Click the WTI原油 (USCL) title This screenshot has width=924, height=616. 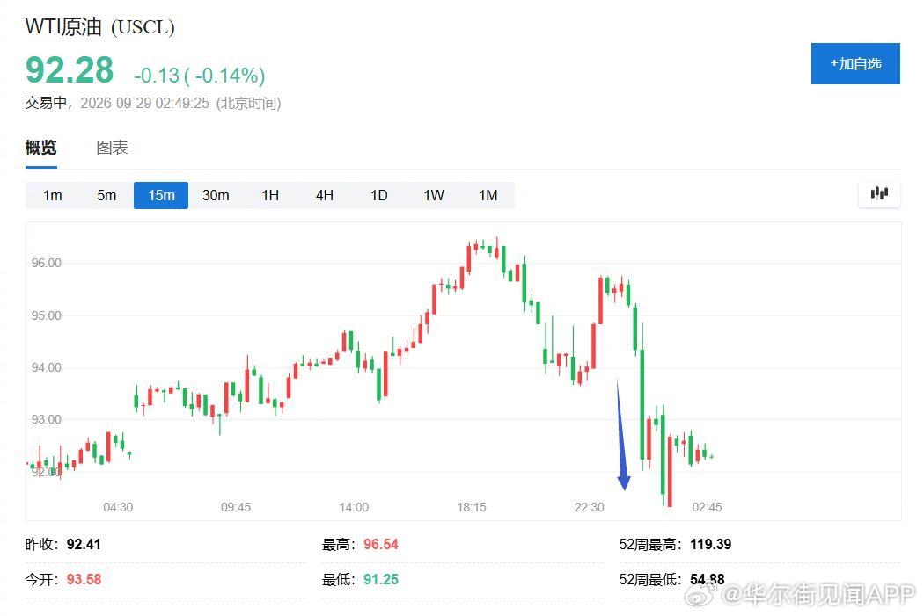tap(99, 26)
